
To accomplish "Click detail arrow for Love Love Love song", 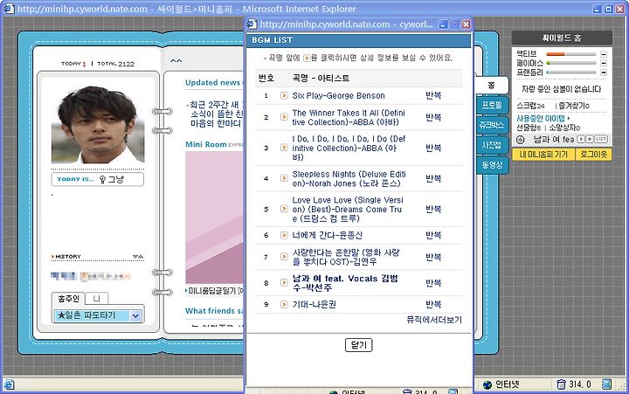I will tap(284, 209).
